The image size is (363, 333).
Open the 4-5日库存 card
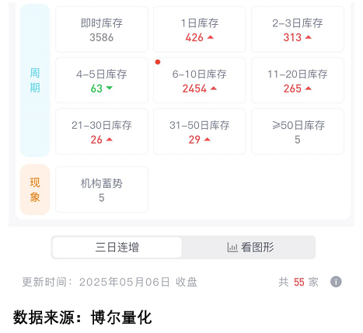102,81
